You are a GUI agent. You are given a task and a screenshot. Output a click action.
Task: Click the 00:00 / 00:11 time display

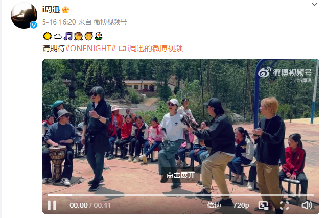coord(90,205)
